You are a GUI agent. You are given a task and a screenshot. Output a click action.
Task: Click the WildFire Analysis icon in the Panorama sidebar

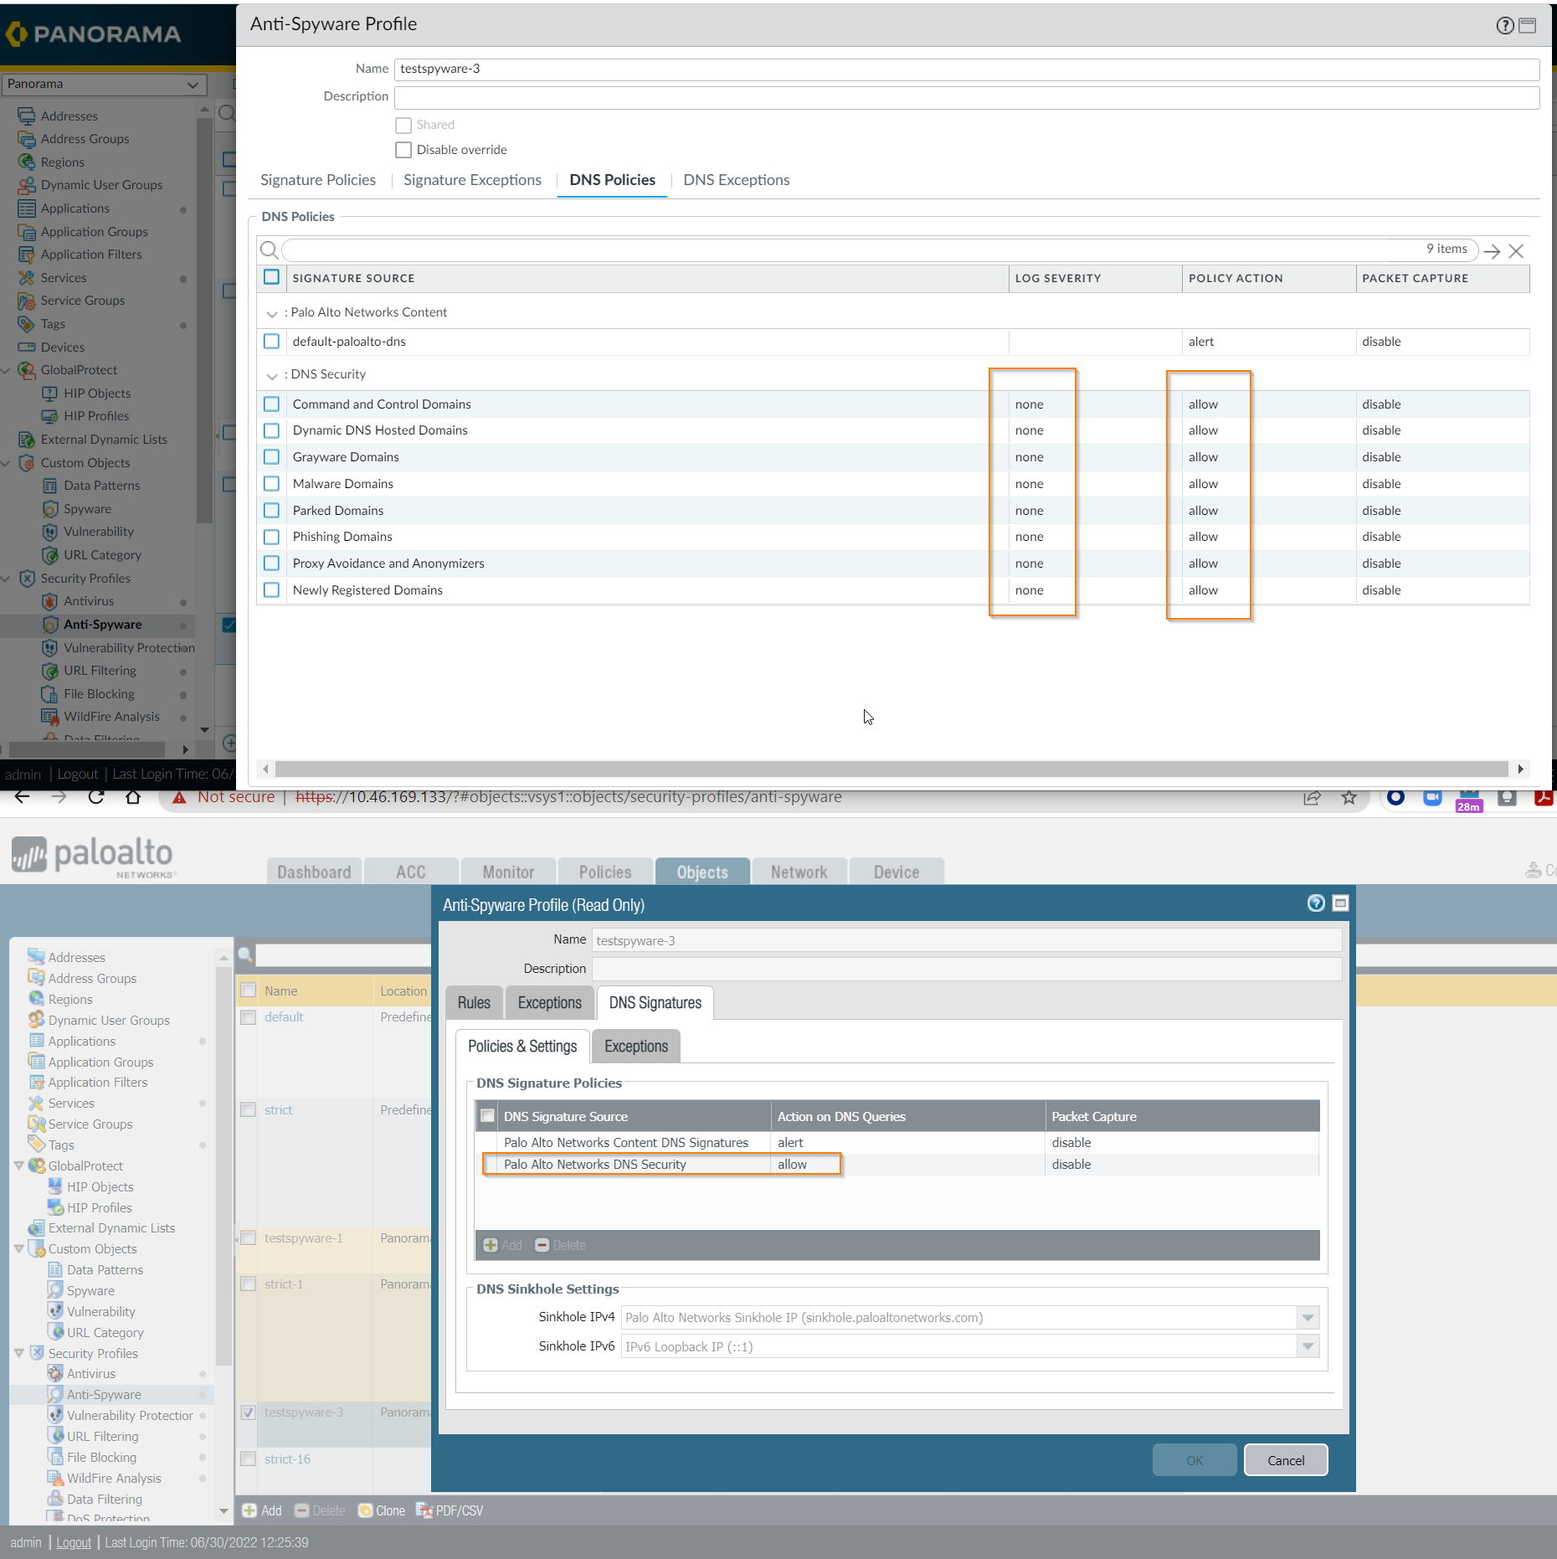(x=50, y=717)
